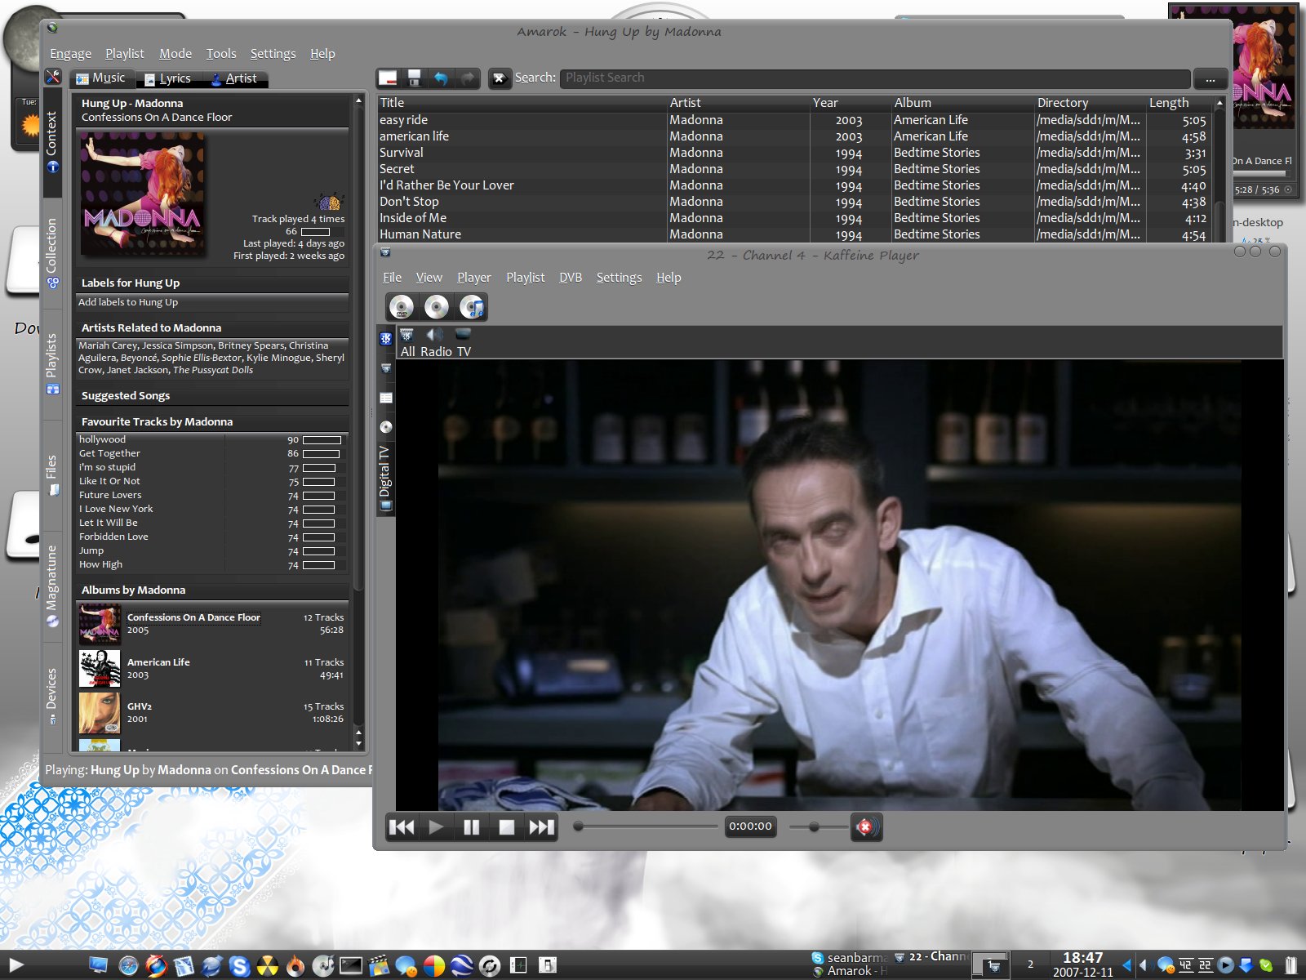Open the terminal icon in the taskbar
Screen dimensions: 1306x980
[x=351, y=966]
